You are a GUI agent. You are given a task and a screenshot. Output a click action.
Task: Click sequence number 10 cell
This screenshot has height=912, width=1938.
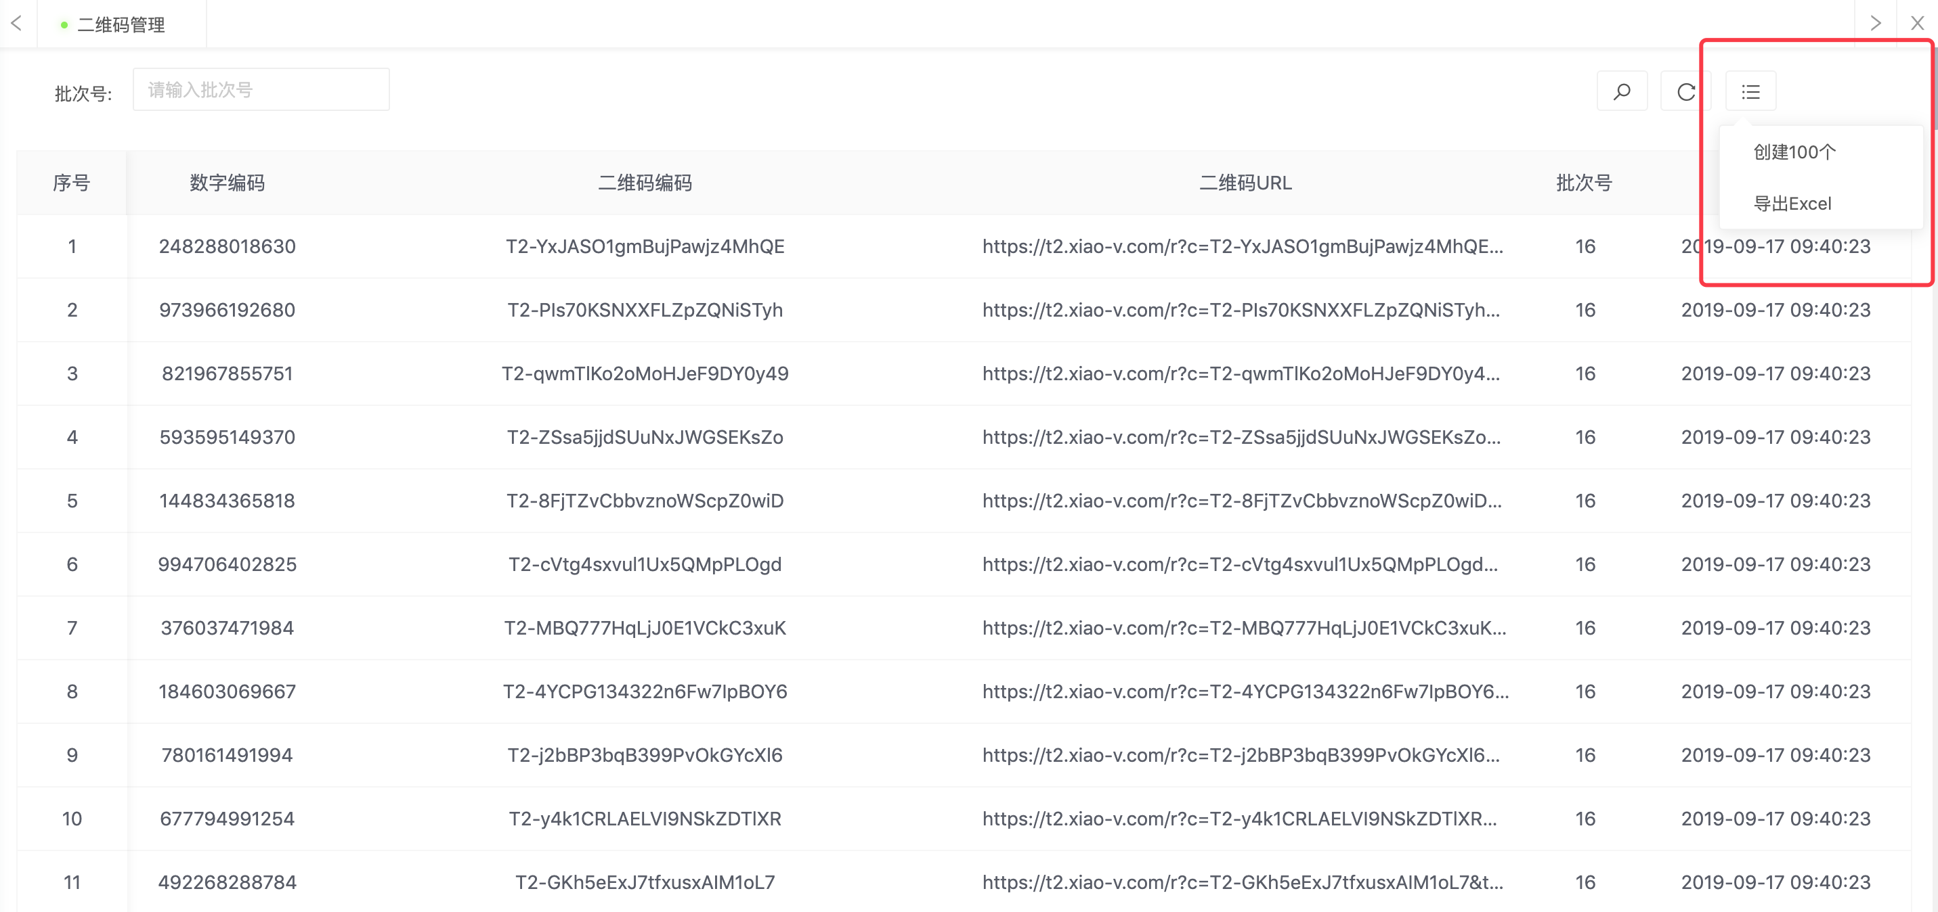72,819
